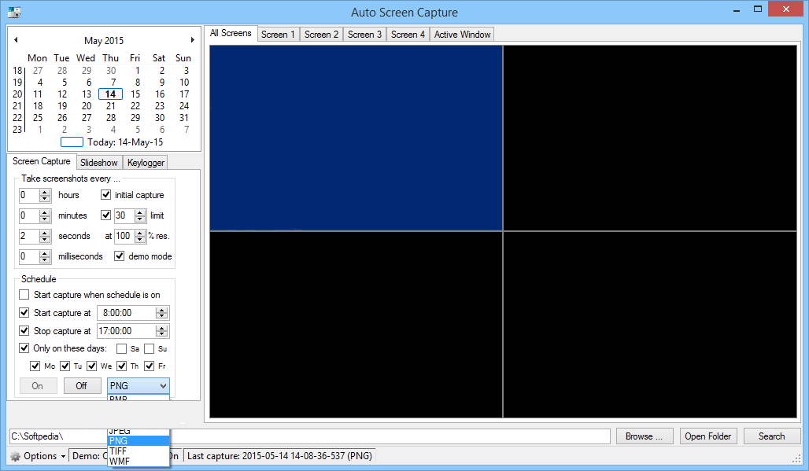Select May 31 in the calendar
The height and width of the screenshot is (471, 809).
coord(184,117)
